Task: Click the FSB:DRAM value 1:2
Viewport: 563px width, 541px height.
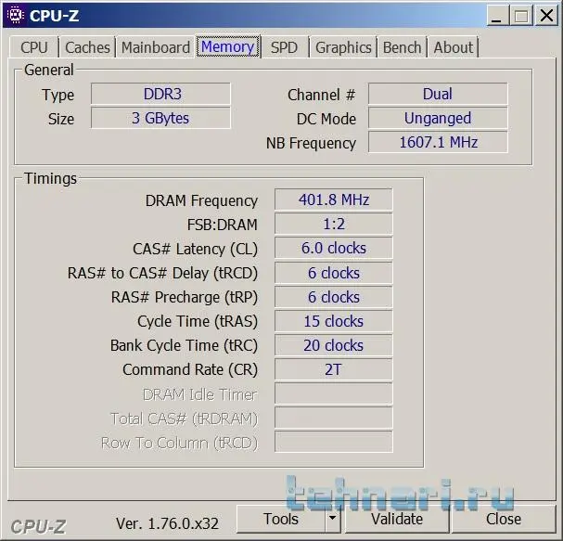Action: tap(334, 224)
